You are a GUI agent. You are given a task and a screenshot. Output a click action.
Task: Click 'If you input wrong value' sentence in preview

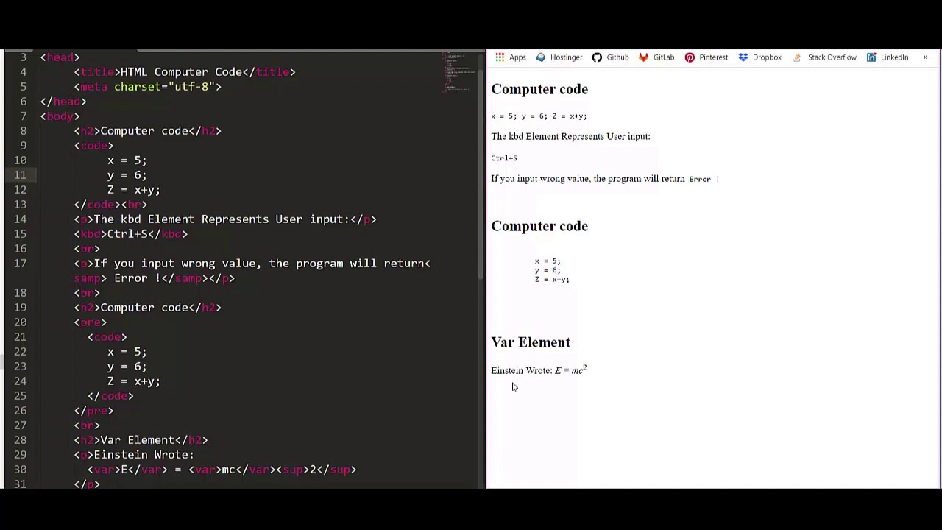pos(605,179)
